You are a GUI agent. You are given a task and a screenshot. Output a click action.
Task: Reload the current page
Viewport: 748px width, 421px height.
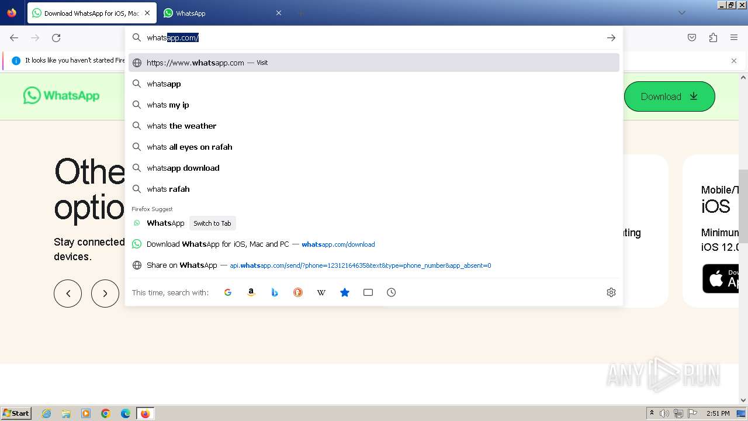pyautogui.click(x=56, y=37)
